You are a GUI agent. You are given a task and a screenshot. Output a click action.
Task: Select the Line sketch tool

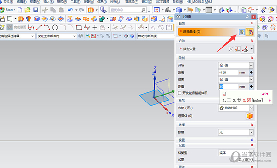coord(39,27)
